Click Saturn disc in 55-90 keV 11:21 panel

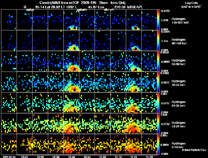point(136,69)
